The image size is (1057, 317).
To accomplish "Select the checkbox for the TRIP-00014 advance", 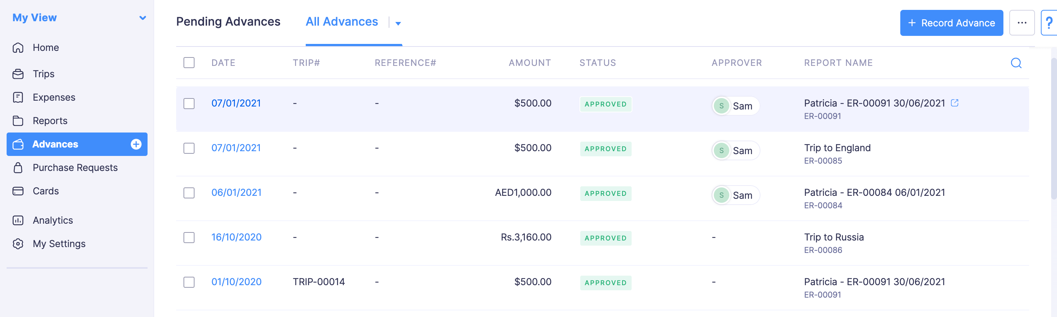I will (x=189, y=282).
